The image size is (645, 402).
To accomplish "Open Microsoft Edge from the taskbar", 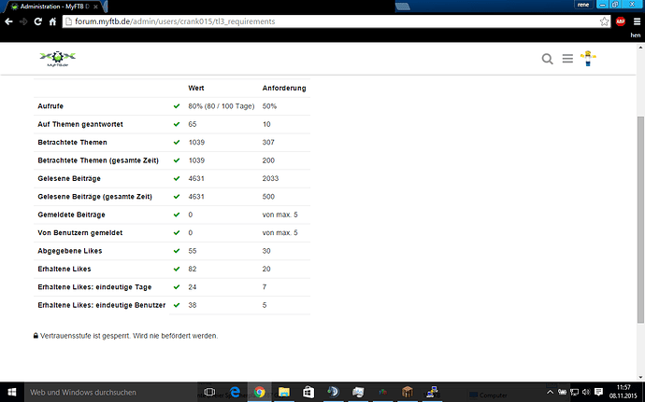I will pos(236,392).
